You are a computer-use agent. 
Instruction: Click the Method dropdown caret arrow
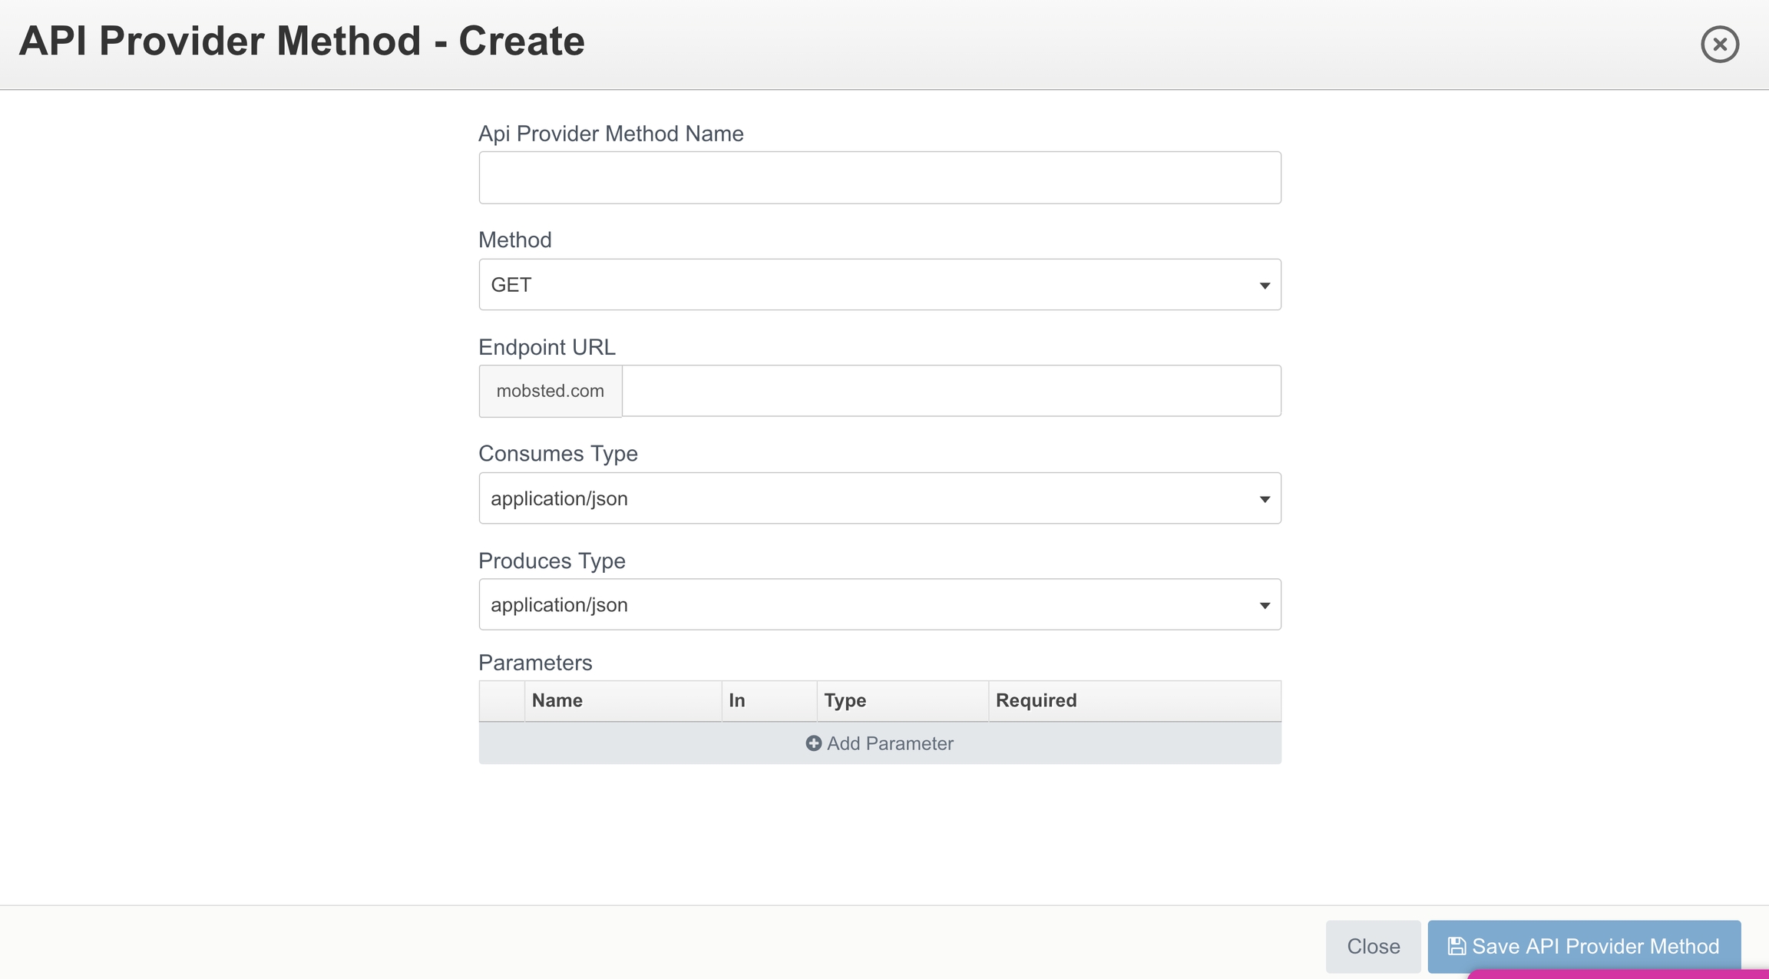coord(1264,286)
